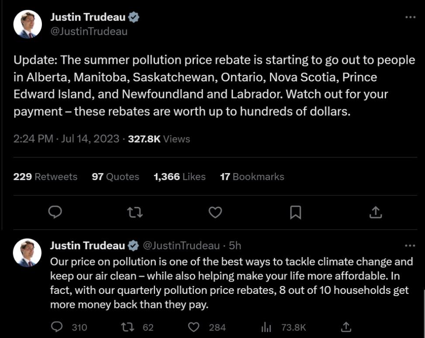The image size is (425, 338).
Task: Open more options on main tweet
Action: click(410, 17)
